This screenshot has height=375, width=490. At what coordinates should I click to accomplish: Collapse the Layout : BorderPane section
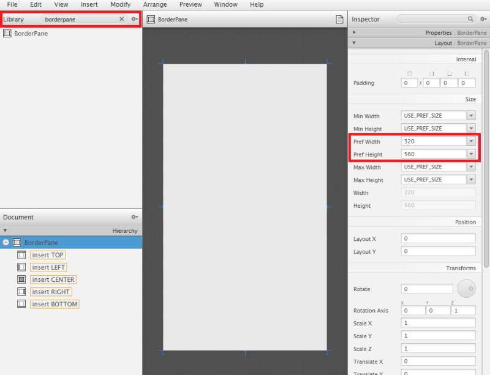[x=354, y=43]
